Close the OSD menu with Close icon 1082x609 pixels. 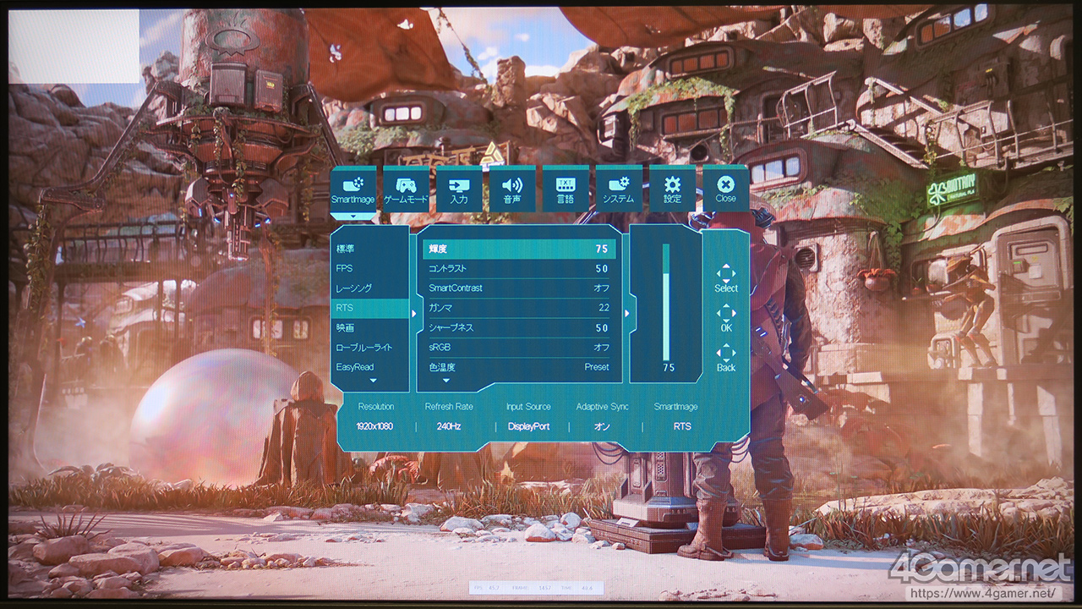click(x=725, y=188)
